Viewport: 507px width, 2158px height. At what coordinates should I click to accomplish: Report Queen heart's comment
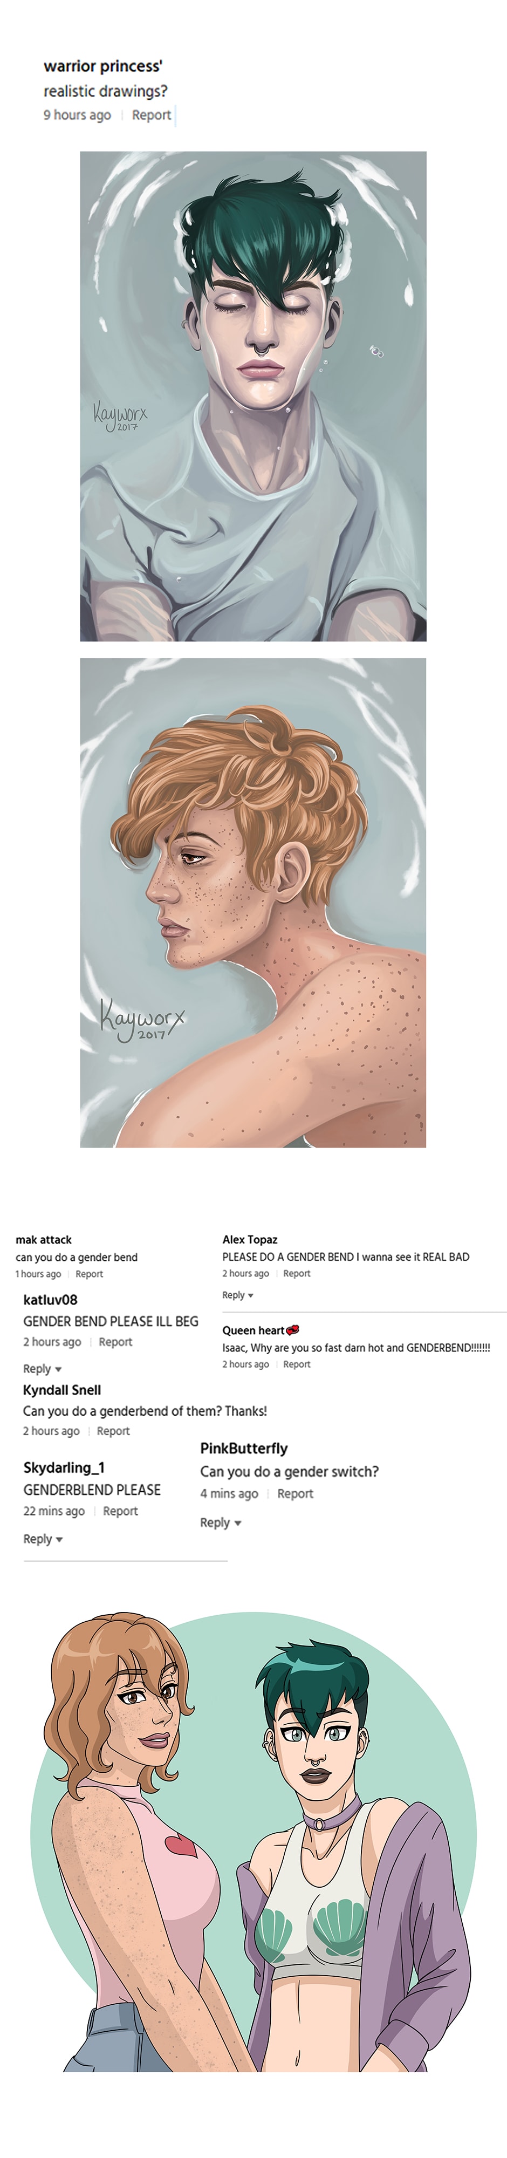297,1364
